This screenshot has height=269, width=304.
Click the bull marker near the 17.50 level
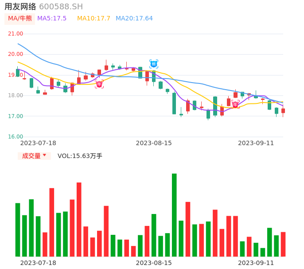pos(235,104)
